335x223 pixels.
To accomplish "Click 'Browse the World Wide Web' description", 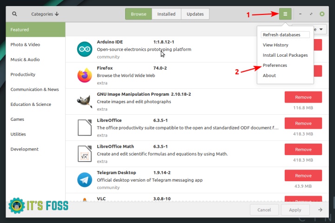I will [126, 76].
